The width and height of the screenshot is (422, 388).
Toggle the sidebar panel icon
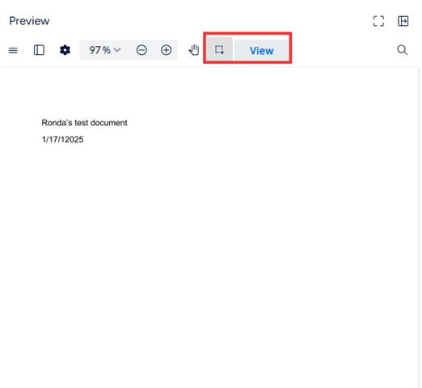click(39, 50)
